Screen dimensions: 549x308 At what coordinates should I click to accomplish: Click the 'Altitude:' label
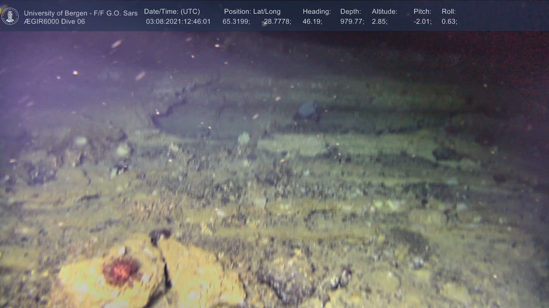[x=384, y=12]
